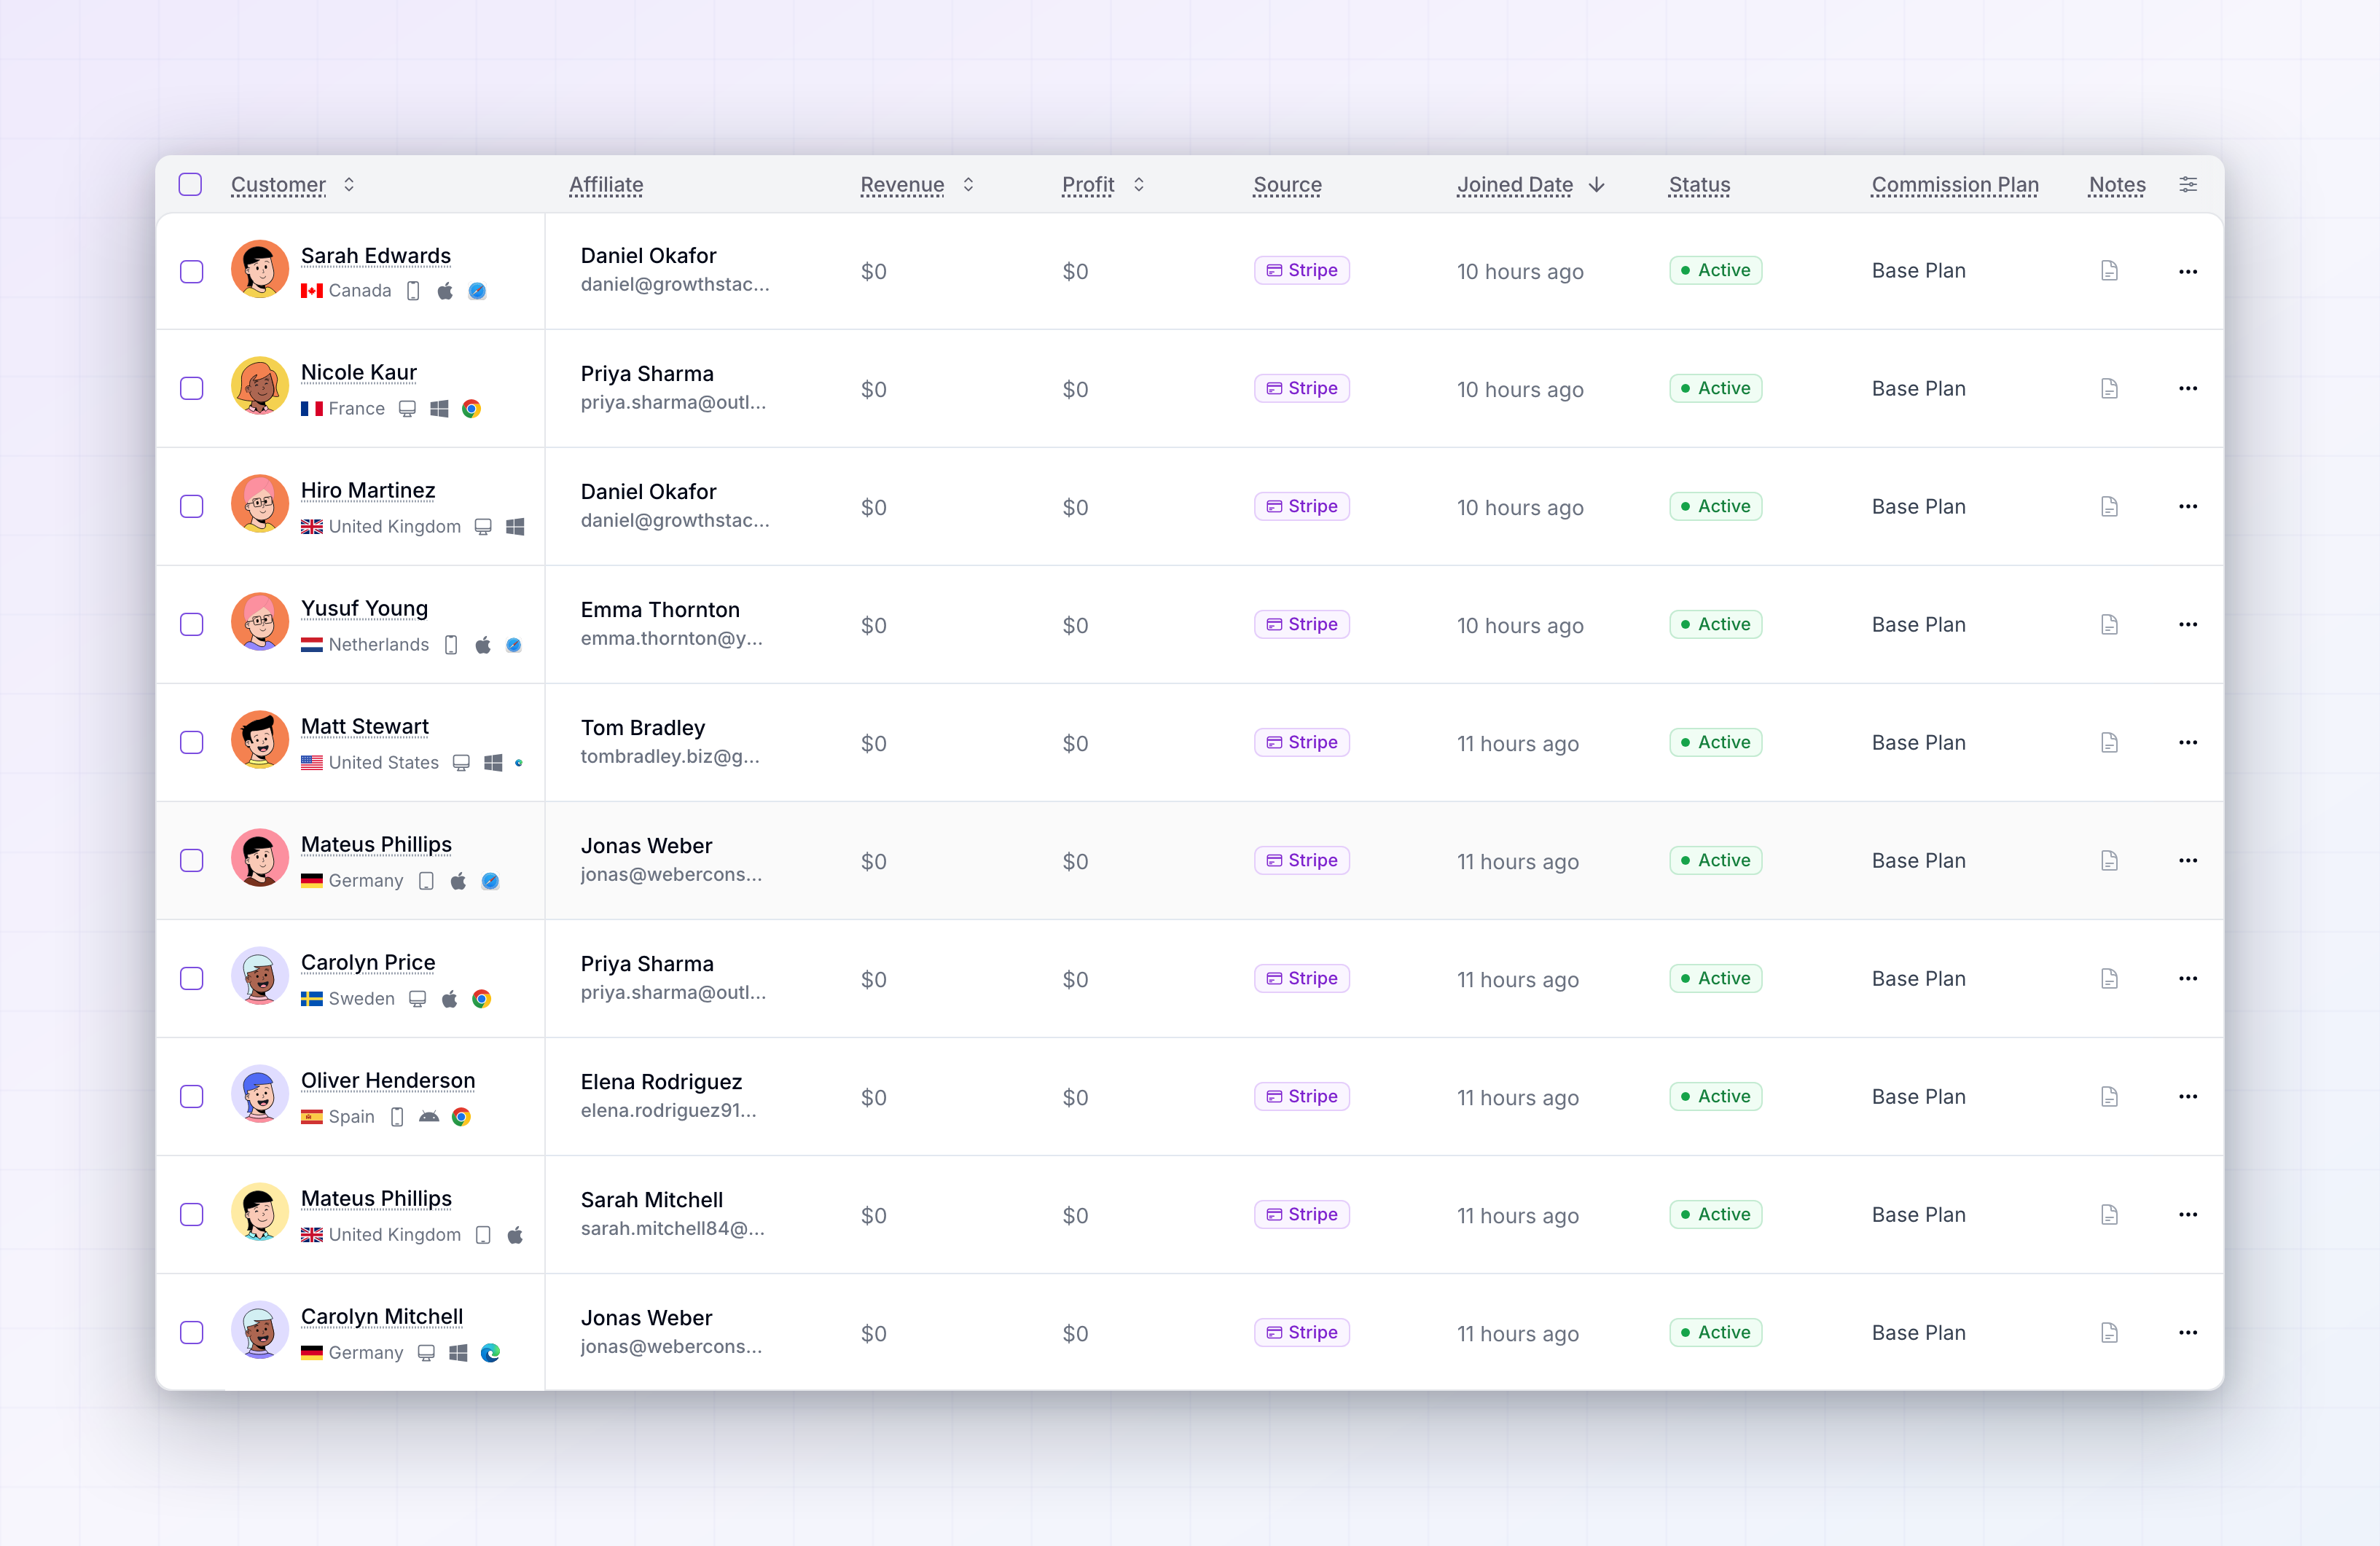Open Sarah Edwards customer profile link

[375, 256]
